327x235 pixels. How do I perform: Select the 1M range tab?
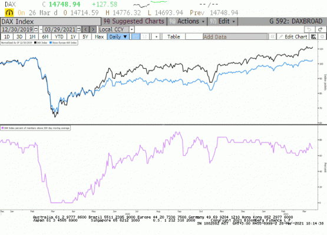tap(32, 37)
